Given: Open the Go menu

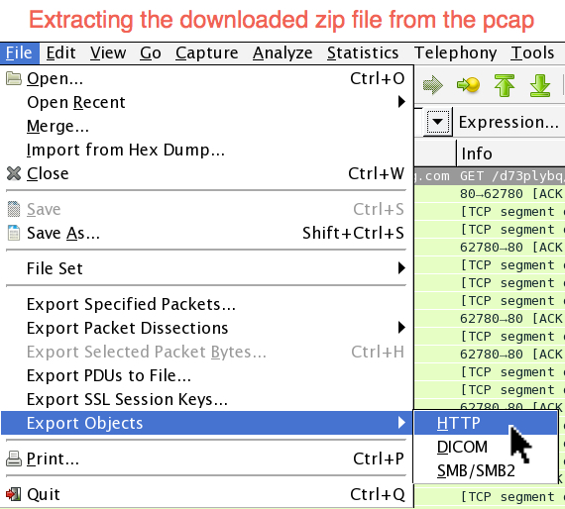Looking at the screenshot, I should pyautogui.click(x=151, y=53).
